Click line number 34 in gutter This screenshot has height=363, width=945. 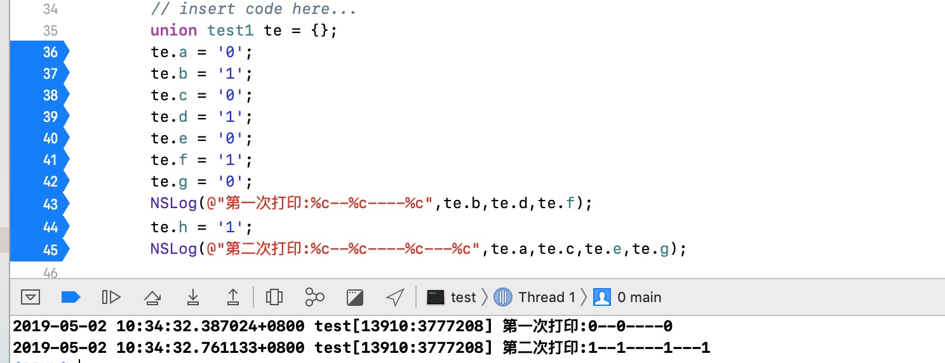(50, 10)
